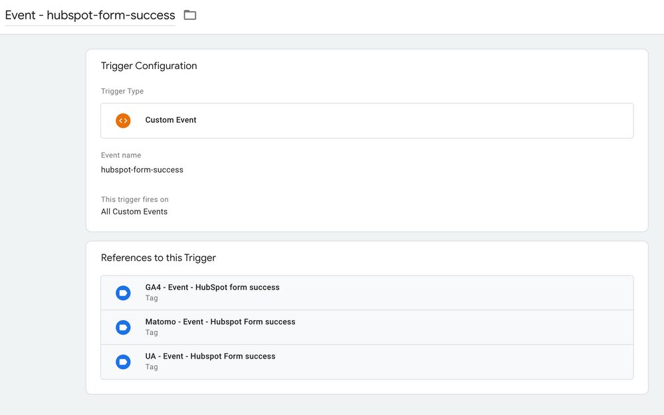Screen dimensions: 664x415
Task: Click the This trigger fires on label
Action: (135, 199)
